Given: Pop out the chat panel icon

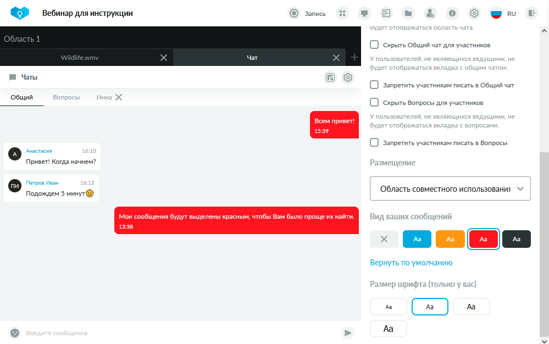Looking at the screenshot, I should point(330,77).
